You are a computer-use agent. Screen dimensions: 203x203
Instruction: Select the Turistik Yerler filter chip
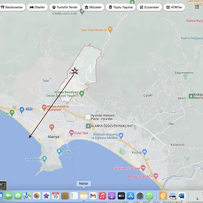click(65, 7)
